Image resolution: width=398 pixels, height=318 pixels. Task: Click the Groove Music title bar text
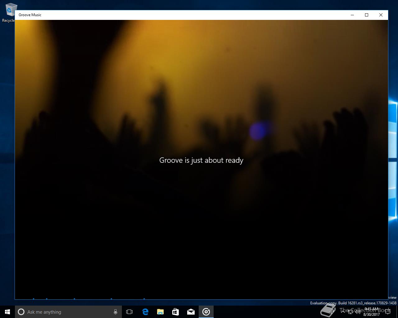(x=30, y=15)
